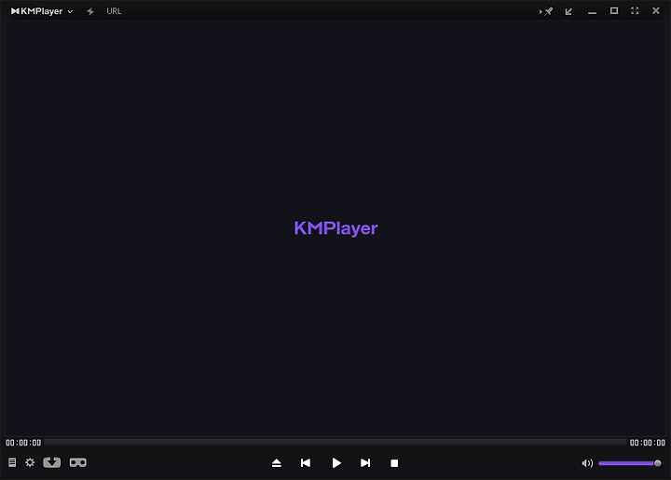Open the settings gear control box
Image resolution: width=671 pixels, height=480 pixels.
30,462
